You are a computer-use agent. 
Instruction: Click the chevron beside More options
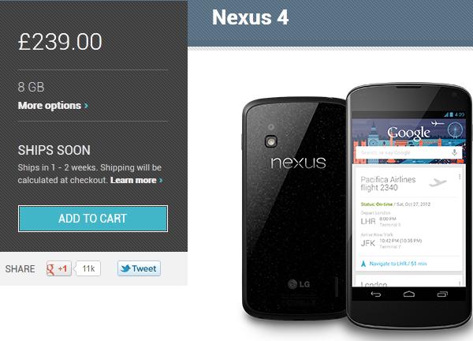(x=86, y=106)
